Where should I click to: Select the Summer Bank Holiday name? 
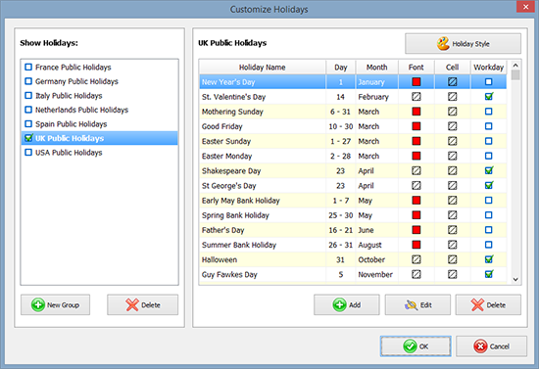pyautogui.click(x=239, y=245)
